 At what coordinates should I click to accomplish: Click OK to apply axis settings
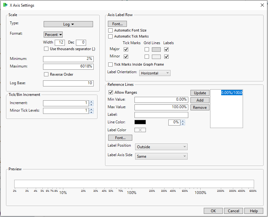point(213,211)
